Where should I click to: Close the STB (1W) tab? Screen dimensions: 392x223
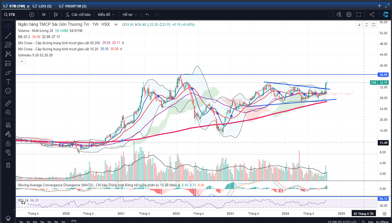[x=28, y=6]
